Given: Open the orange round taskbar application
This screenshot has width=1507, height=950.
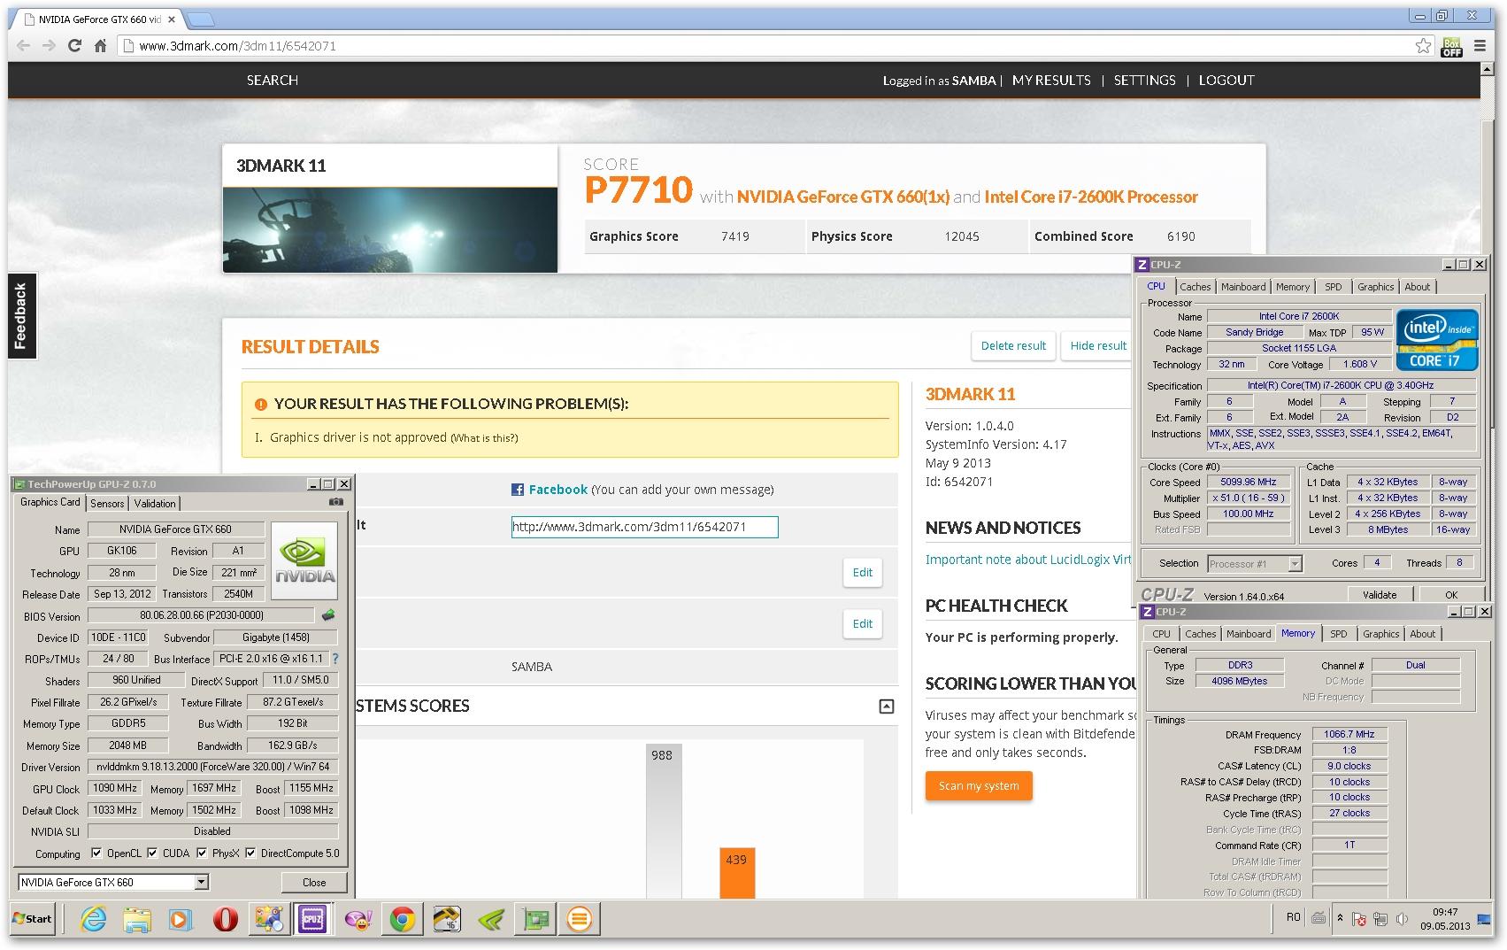Looking at the screenshot, I should (580, 919).
